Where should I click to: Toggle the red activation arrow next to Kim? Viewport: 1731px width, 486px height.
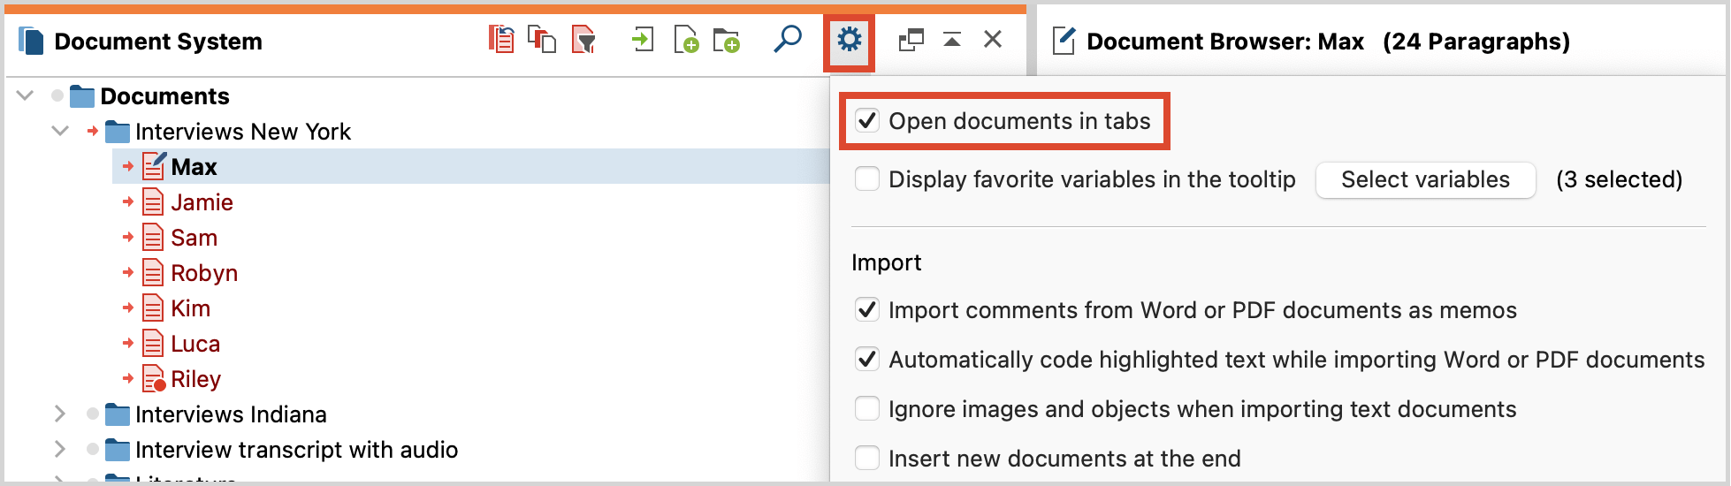(128, 308)
